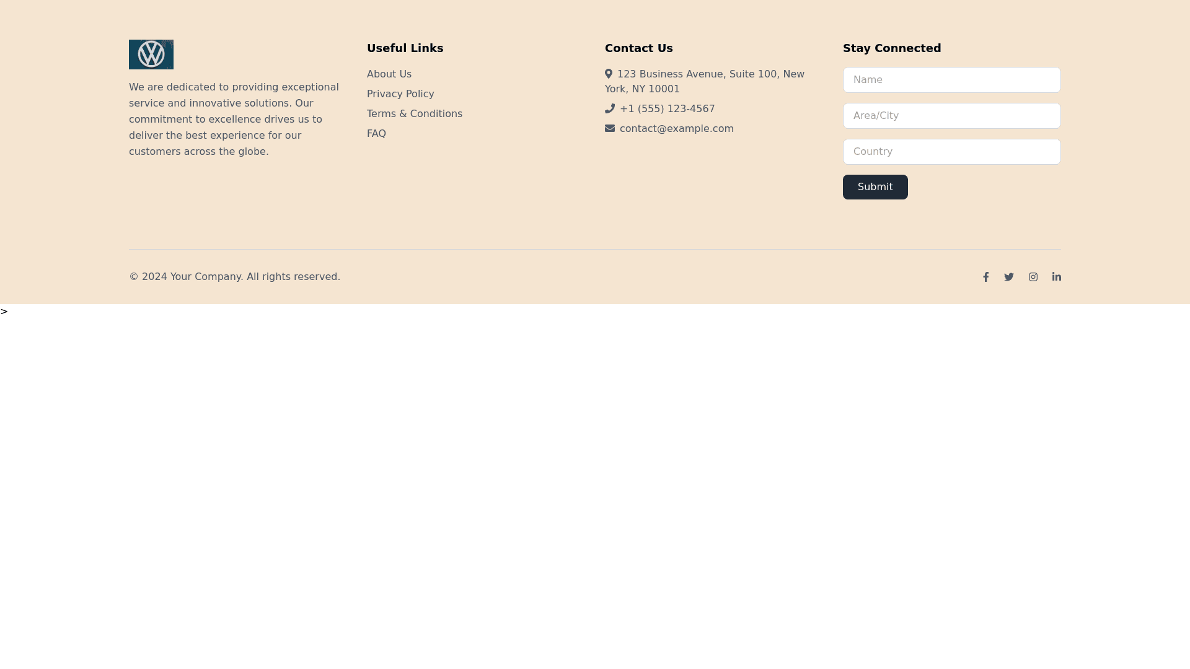Click the Volkswagen logo image
The image size is (1190, 669).
click(151, 55)
